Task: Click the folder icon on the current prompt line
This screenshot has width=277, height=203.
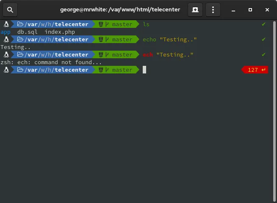Action: tap(20, 70)
